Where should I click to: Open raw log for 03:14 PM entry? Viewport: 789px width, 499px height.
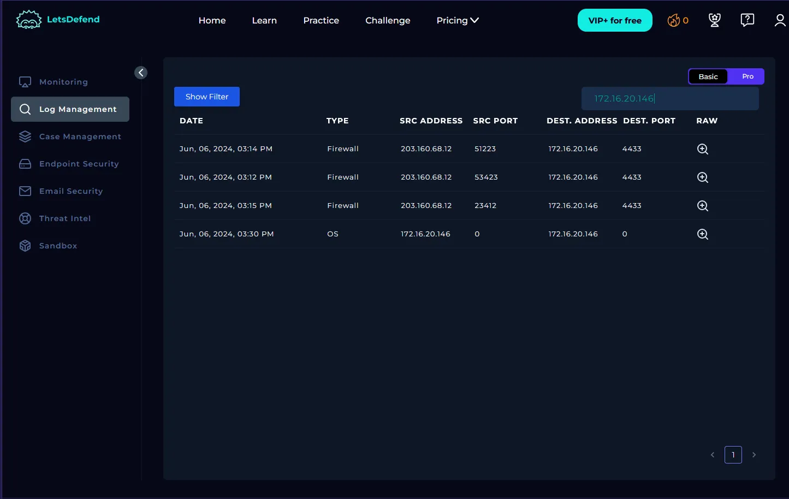(703, 149)
